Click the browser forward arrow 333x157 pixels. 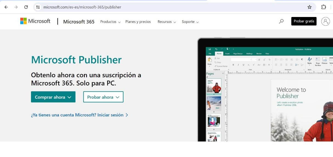click(16, 7)
